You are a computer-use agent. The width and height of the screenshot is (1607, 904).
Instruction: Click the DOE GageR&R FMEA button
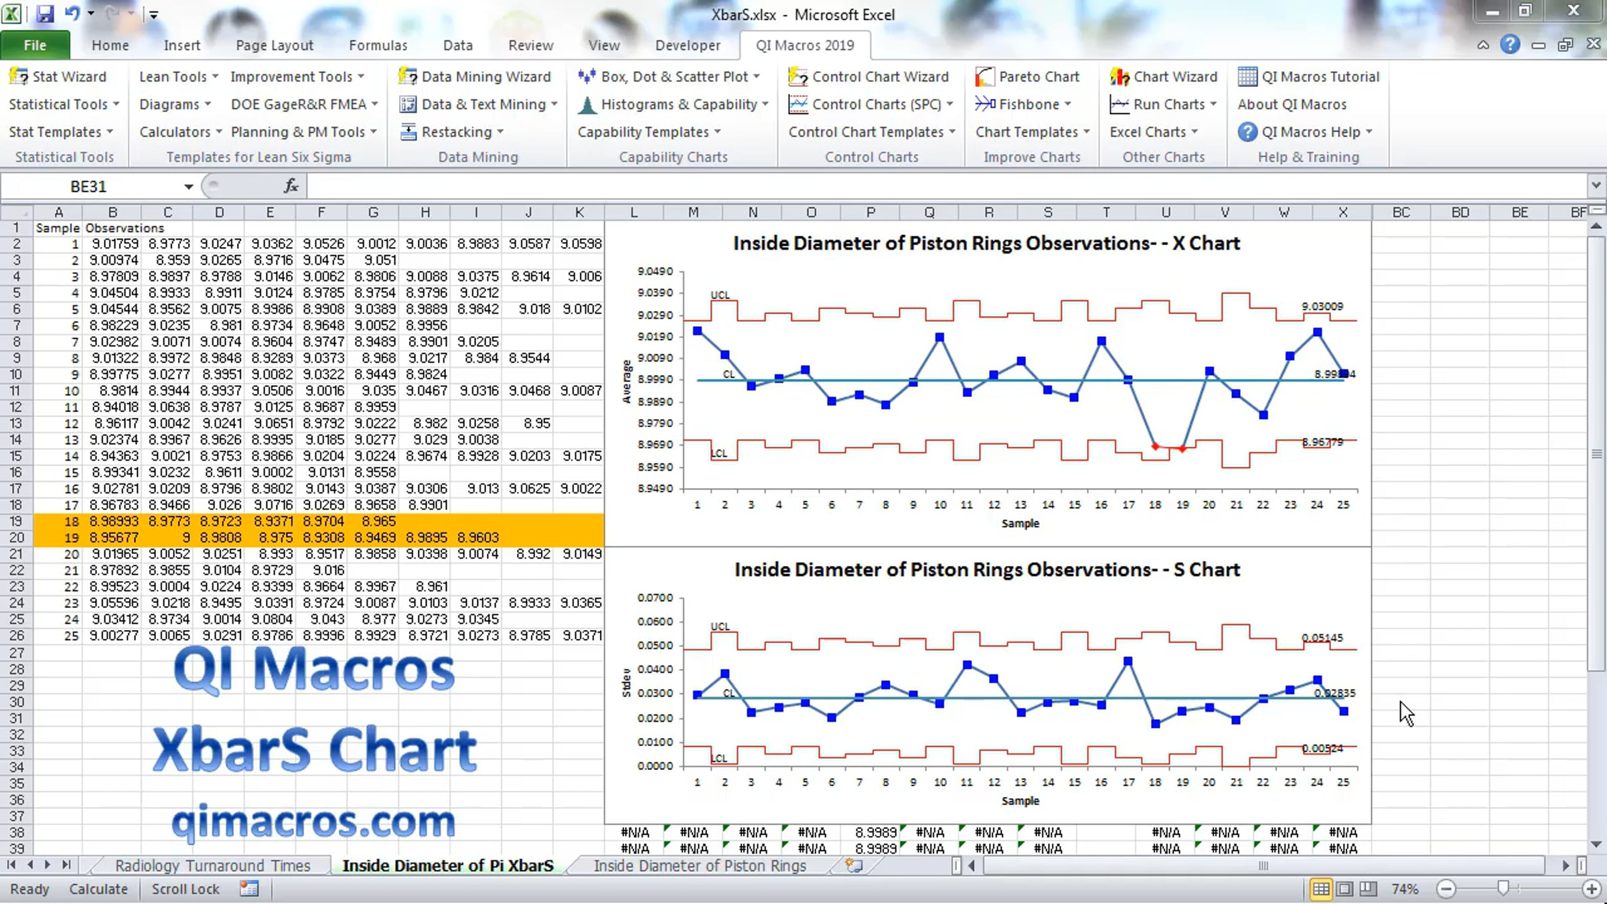[x=305, y=104]
